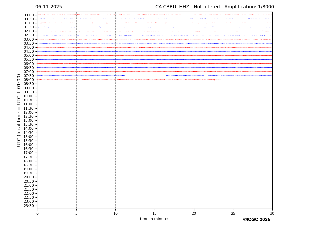Image resolution: width=309 pixels, height=232 pixels.
Task: Select the 20:00 time label
Action: (29, 177)
